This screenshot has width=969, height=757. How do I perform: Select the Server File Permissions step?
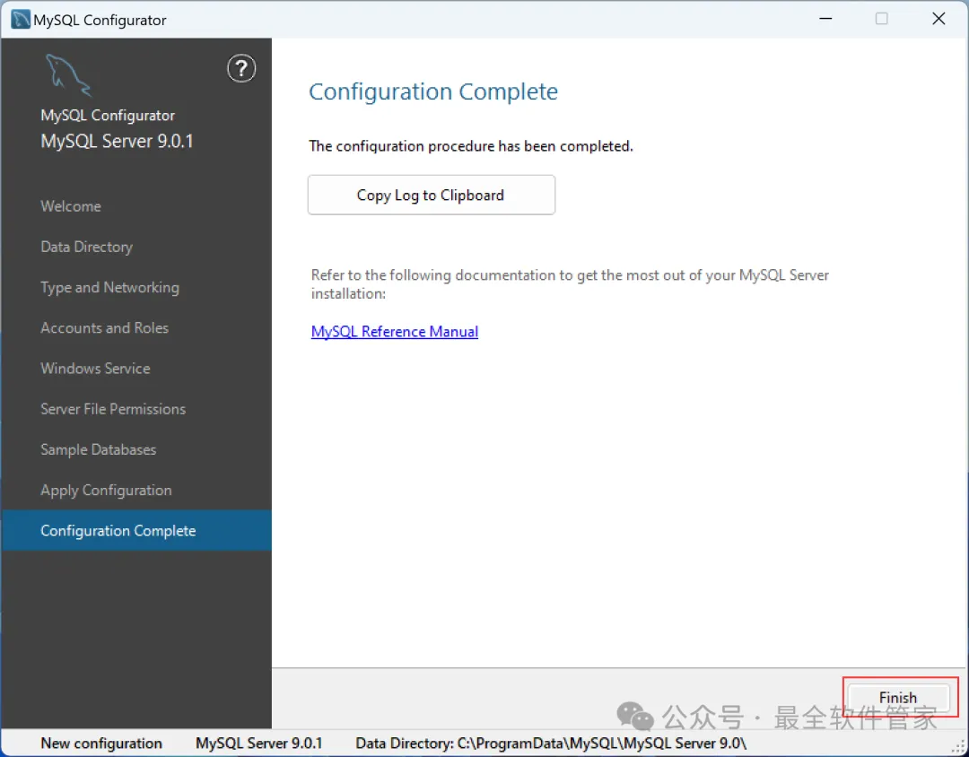[113, 409]
